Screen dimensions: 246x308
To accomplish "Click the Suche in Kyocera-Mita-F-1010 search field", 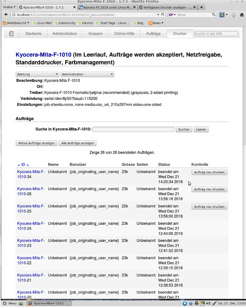I will (x=133, y=129).
